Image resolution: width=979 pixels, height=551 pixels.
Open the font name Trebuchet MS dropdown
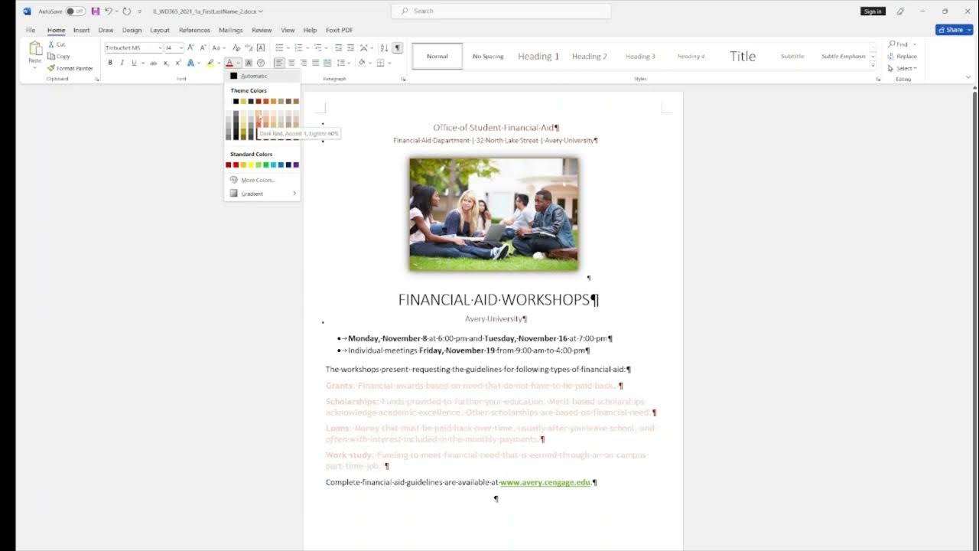160,47
